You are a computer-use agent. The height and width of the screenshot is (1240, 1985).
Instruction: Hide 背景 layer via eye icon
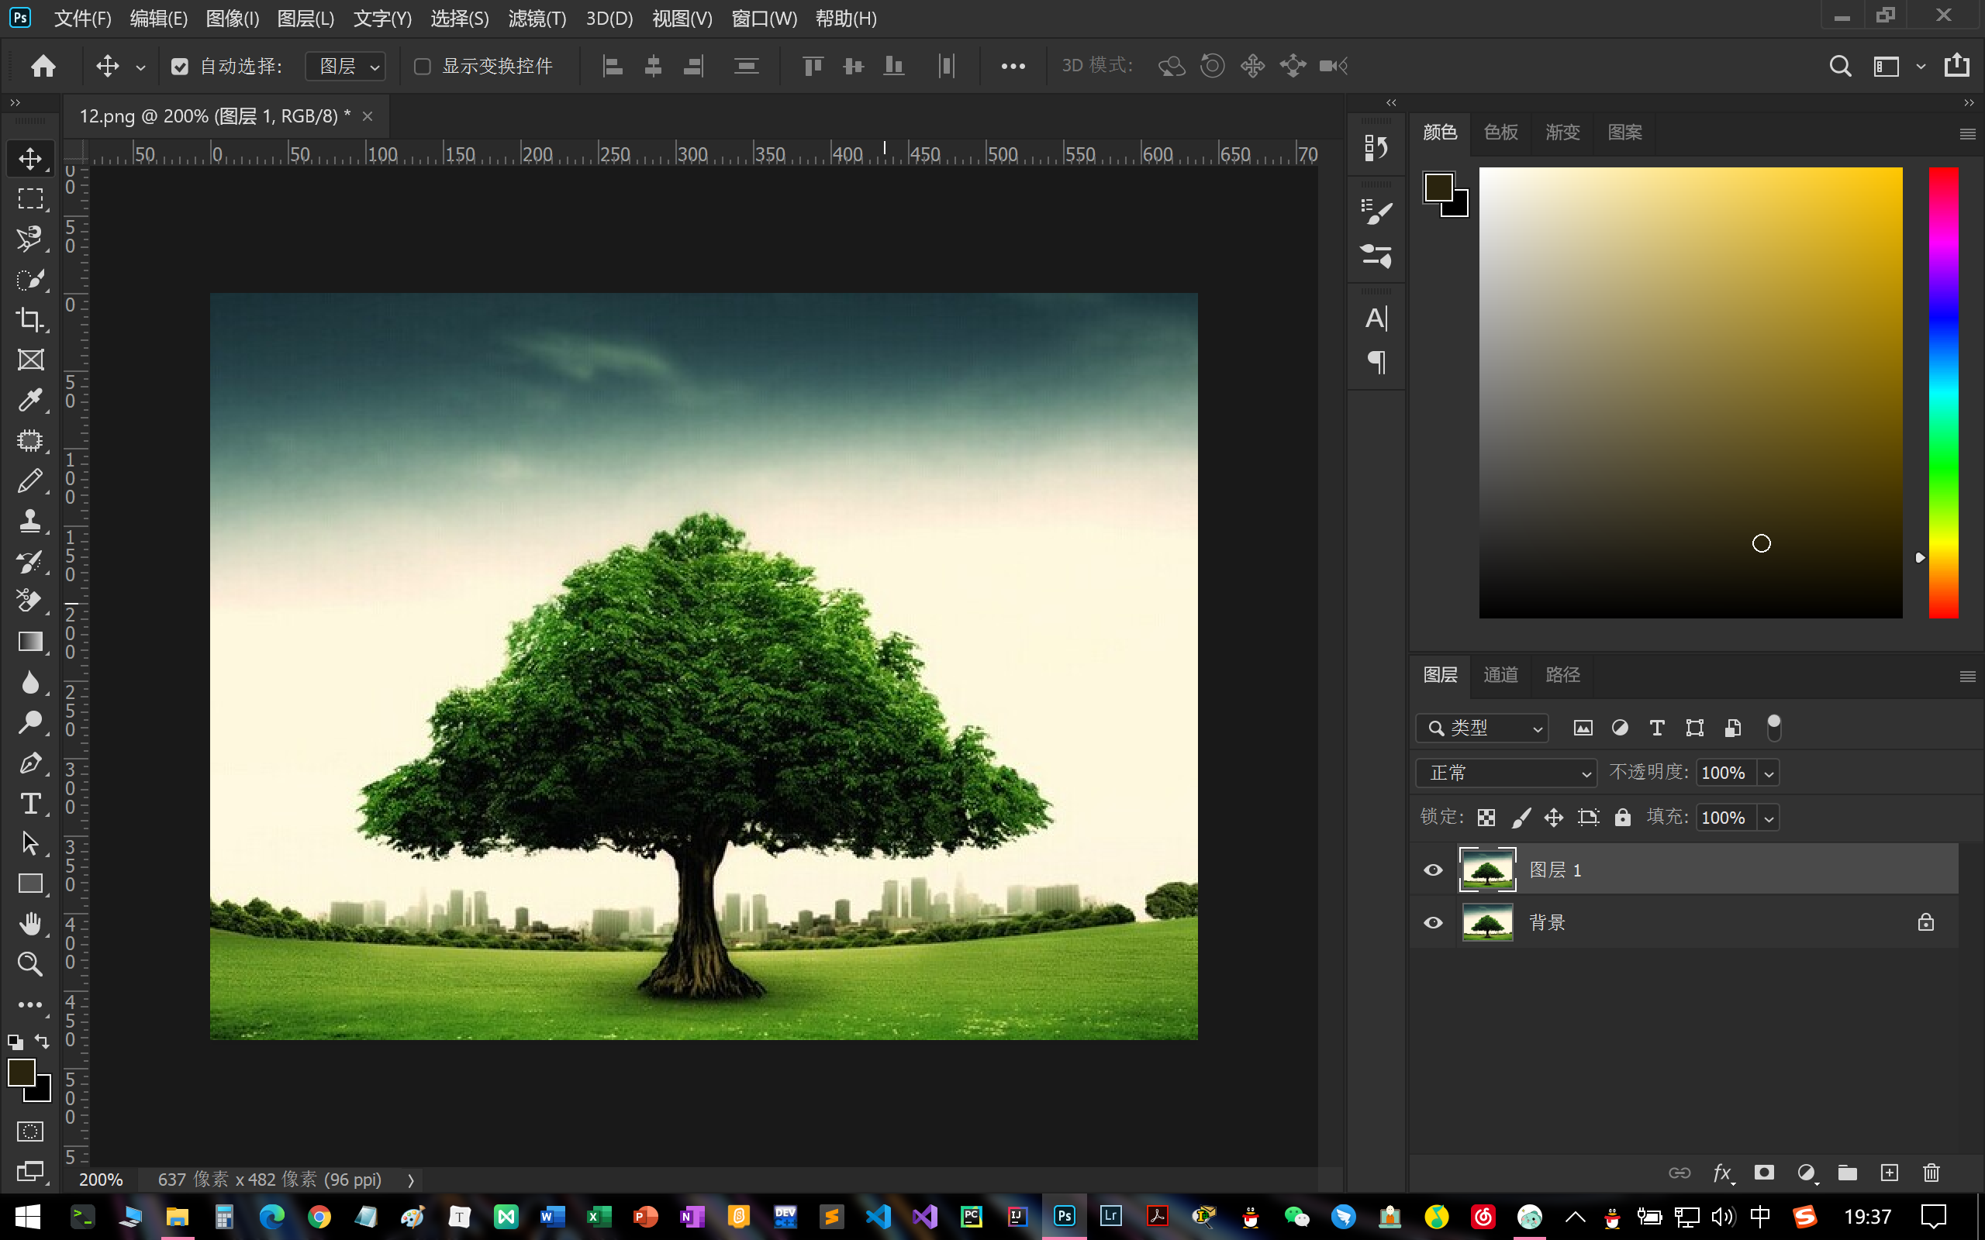pos(1433,922)
